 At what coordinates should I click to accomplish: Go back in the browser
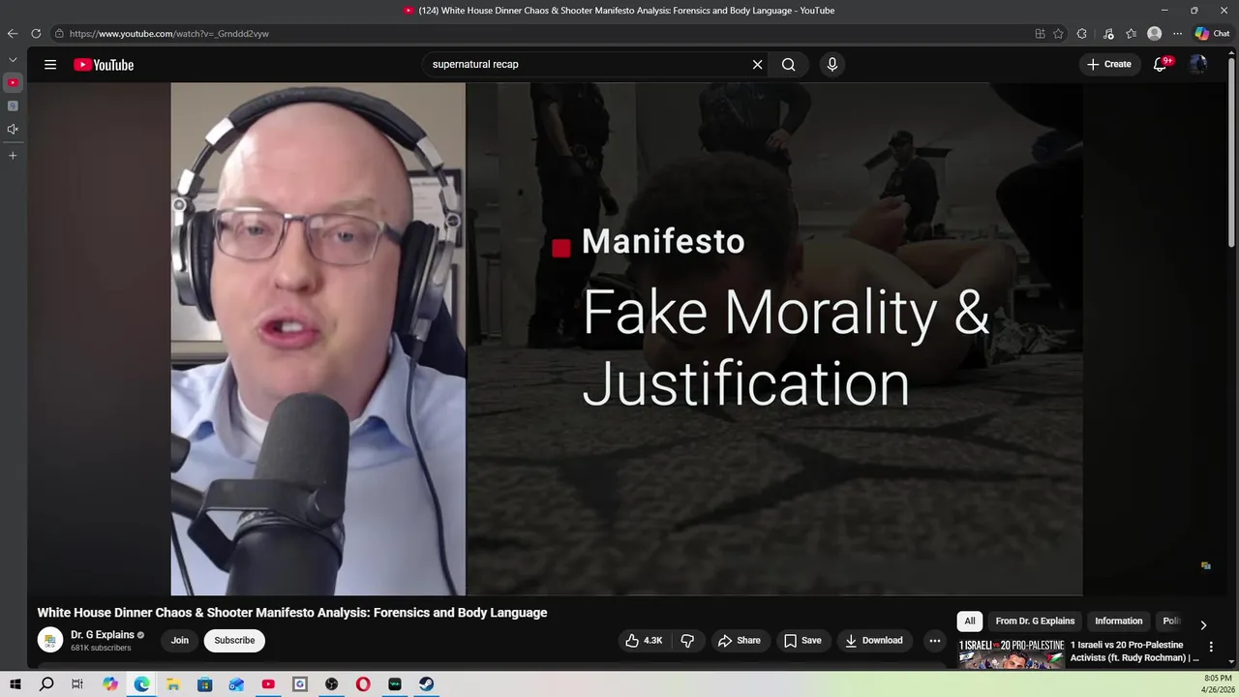[x=13, y=34]
